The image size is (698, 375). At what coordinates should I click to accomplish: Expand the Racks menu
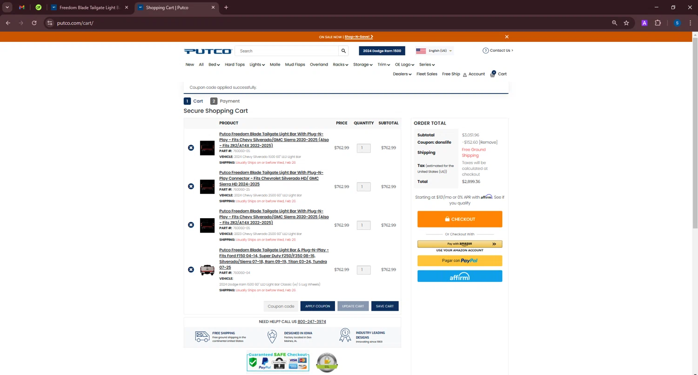[x=340, y=65]
